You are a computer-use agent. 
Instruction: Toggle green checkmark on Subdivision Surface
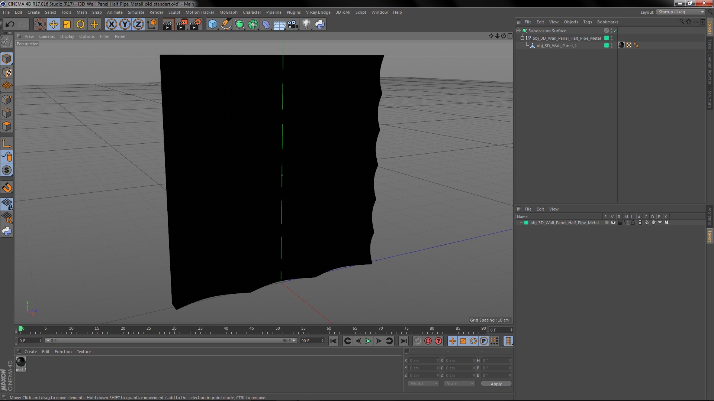[x=615, y=30]
